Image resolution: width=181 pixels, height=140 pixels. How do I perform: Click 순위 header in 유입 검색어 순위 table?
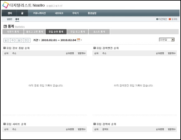pos(96,129)
